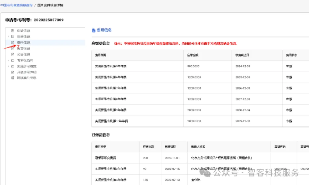Click the 实施许可备案 folder icon

(12, 66)
